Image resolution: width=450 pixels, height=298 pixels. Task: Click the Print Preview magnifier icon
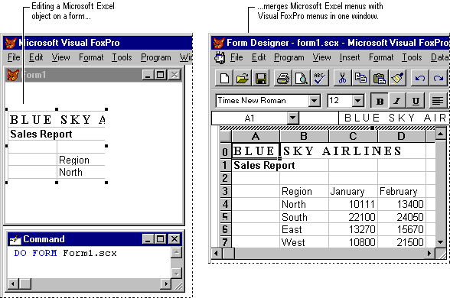tap(301, 78)
